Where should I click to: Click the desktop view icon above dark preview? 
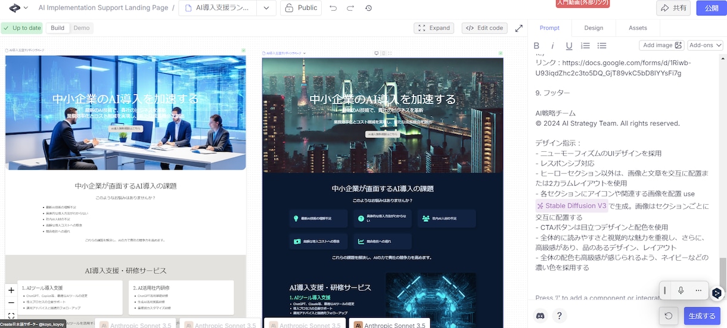(377, 53)
